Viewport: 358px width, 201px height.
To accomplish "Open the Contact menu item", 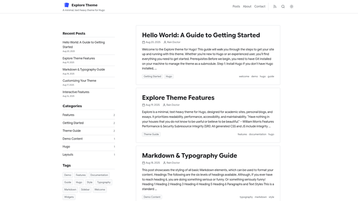I will [x=260, y=6].
